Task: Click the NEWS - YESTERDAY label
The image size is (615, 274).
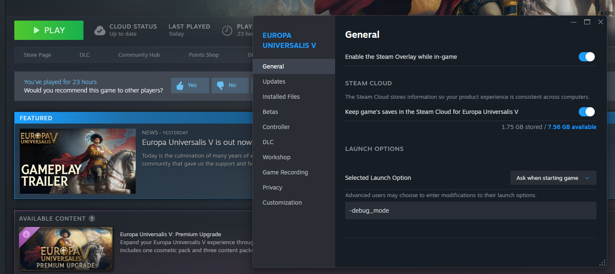Action: click(x=165, y=133)
